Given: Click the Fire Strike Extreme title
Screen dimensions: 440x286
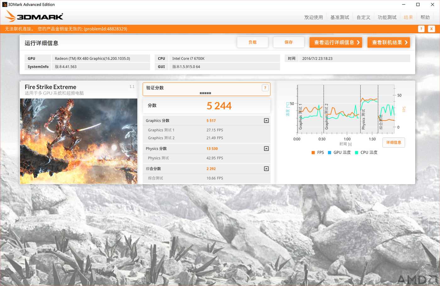Looking at the screenshot, I should 50,87.
